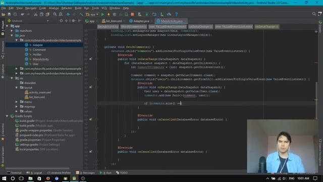The image size is (323, 182).
Task: Click the Make Project hammer icon
Action: (x=81, y=14)
